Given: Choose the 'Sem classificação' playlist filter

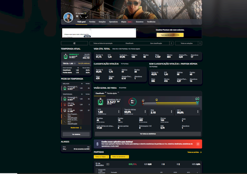Looking at the screenshot, I should tap(156, 43).
